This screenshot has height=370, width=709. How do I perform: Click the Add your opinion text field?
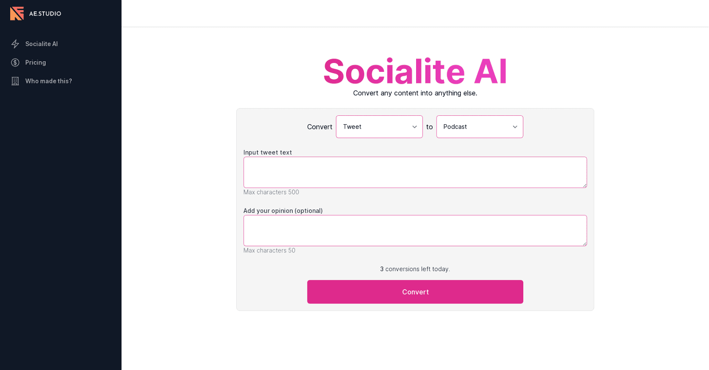[415, 230]
